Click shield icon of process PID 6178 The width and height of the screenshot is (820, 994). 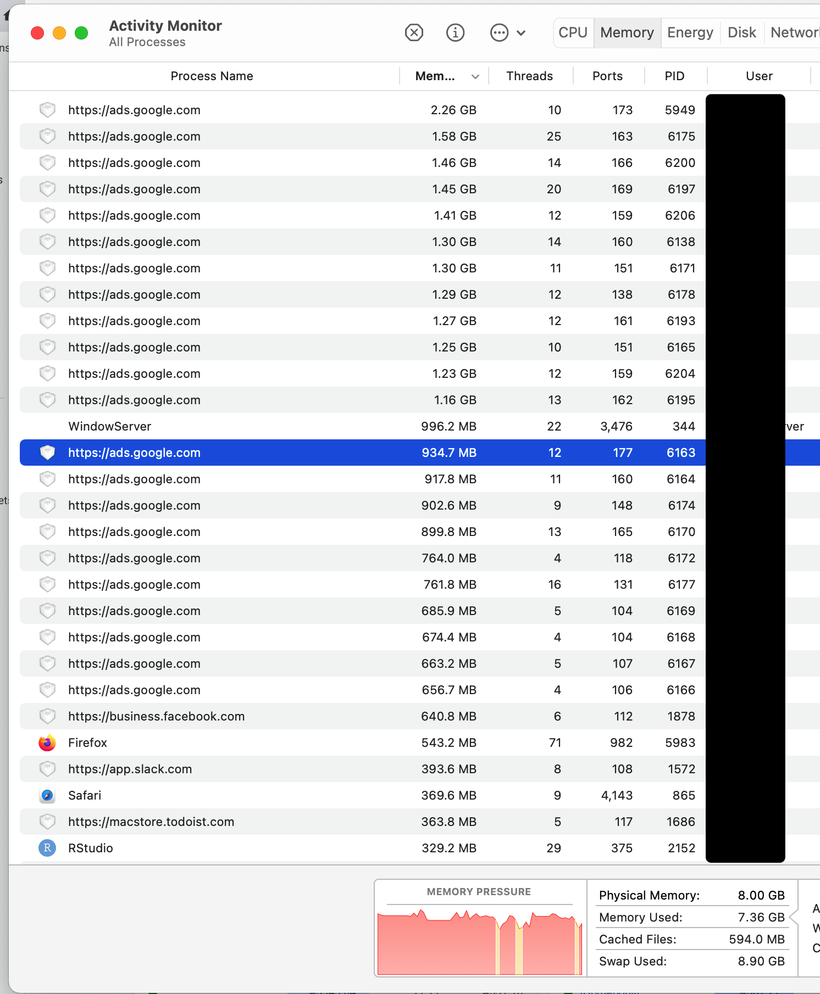[48, 294]
